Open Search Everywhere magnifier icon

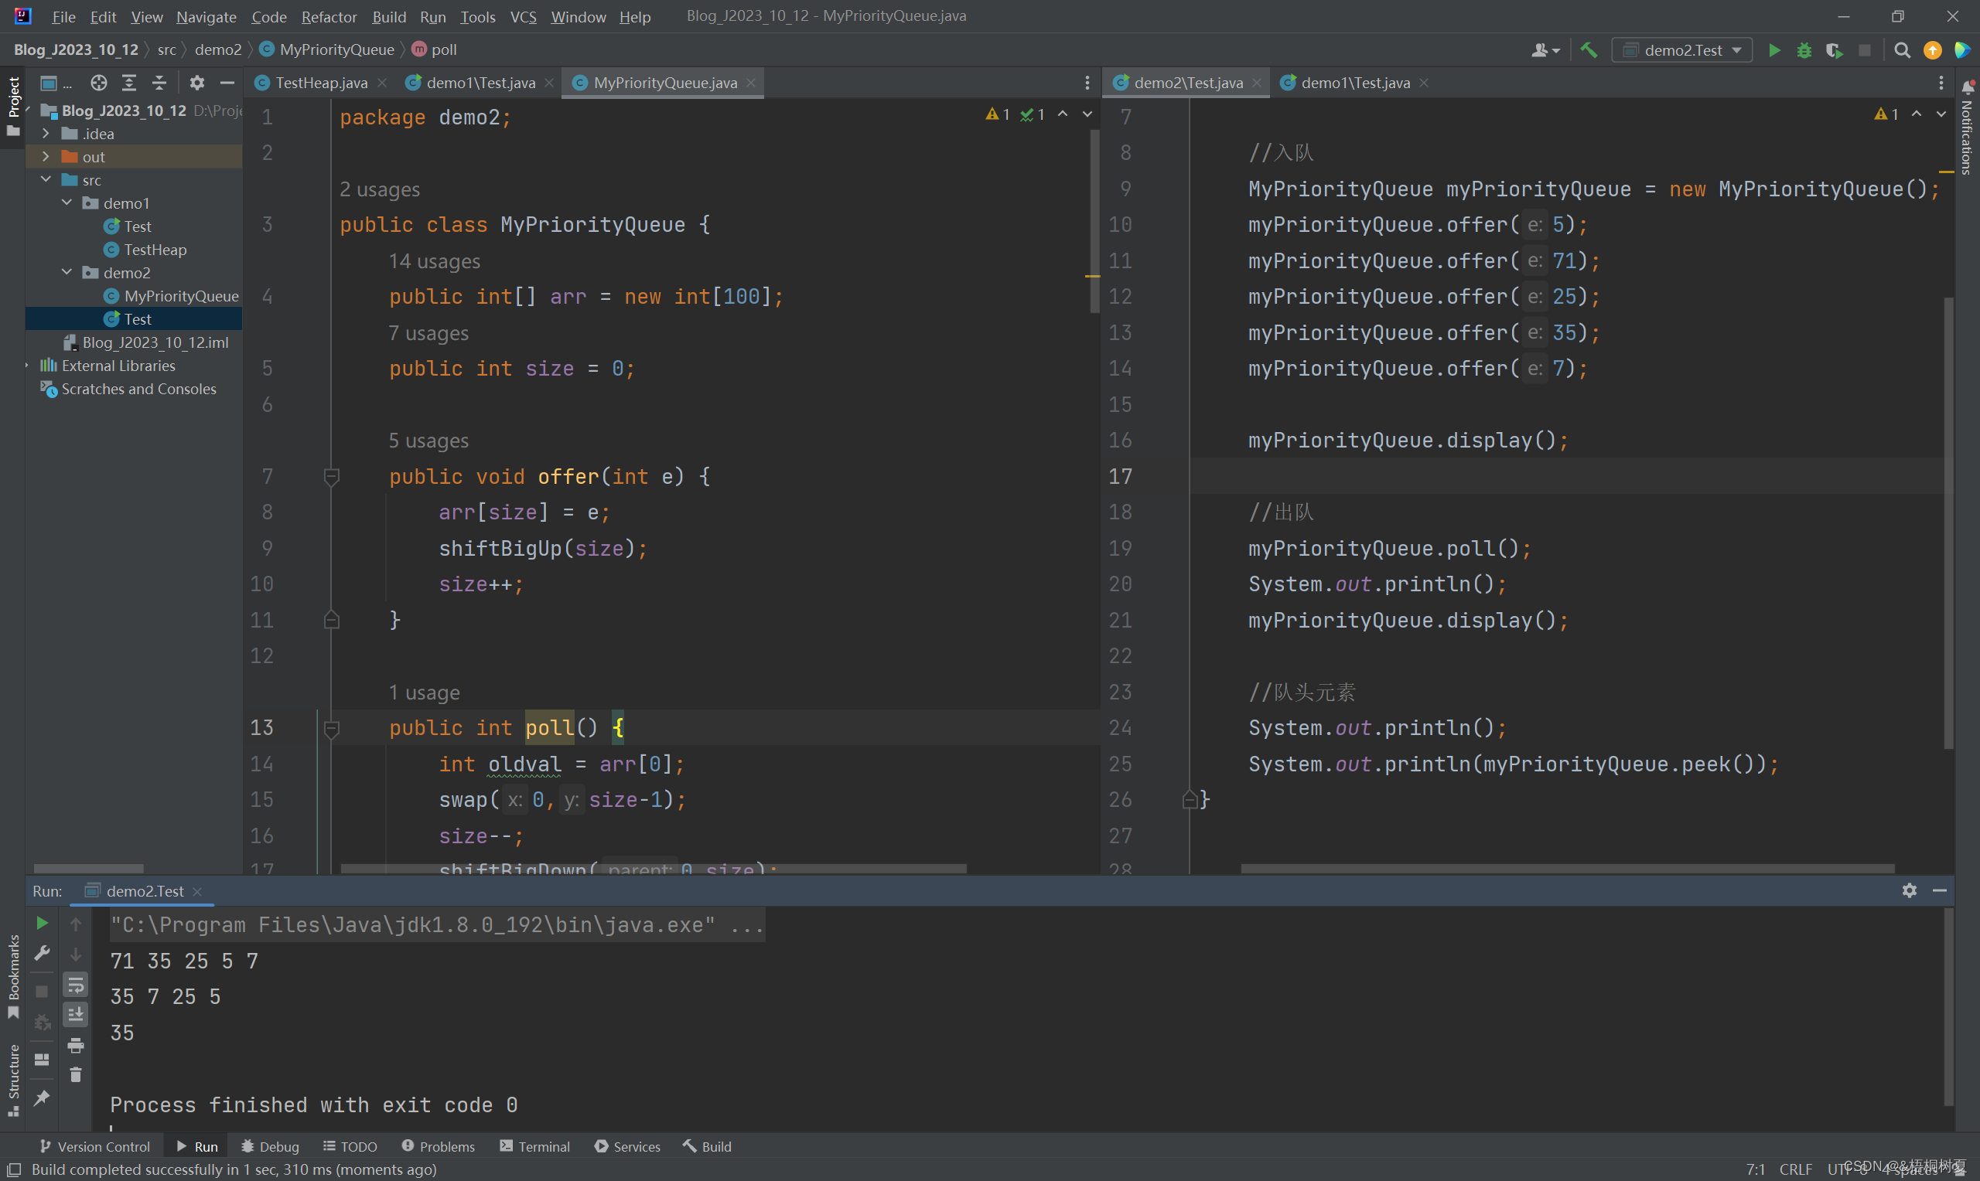(1902, 50)
